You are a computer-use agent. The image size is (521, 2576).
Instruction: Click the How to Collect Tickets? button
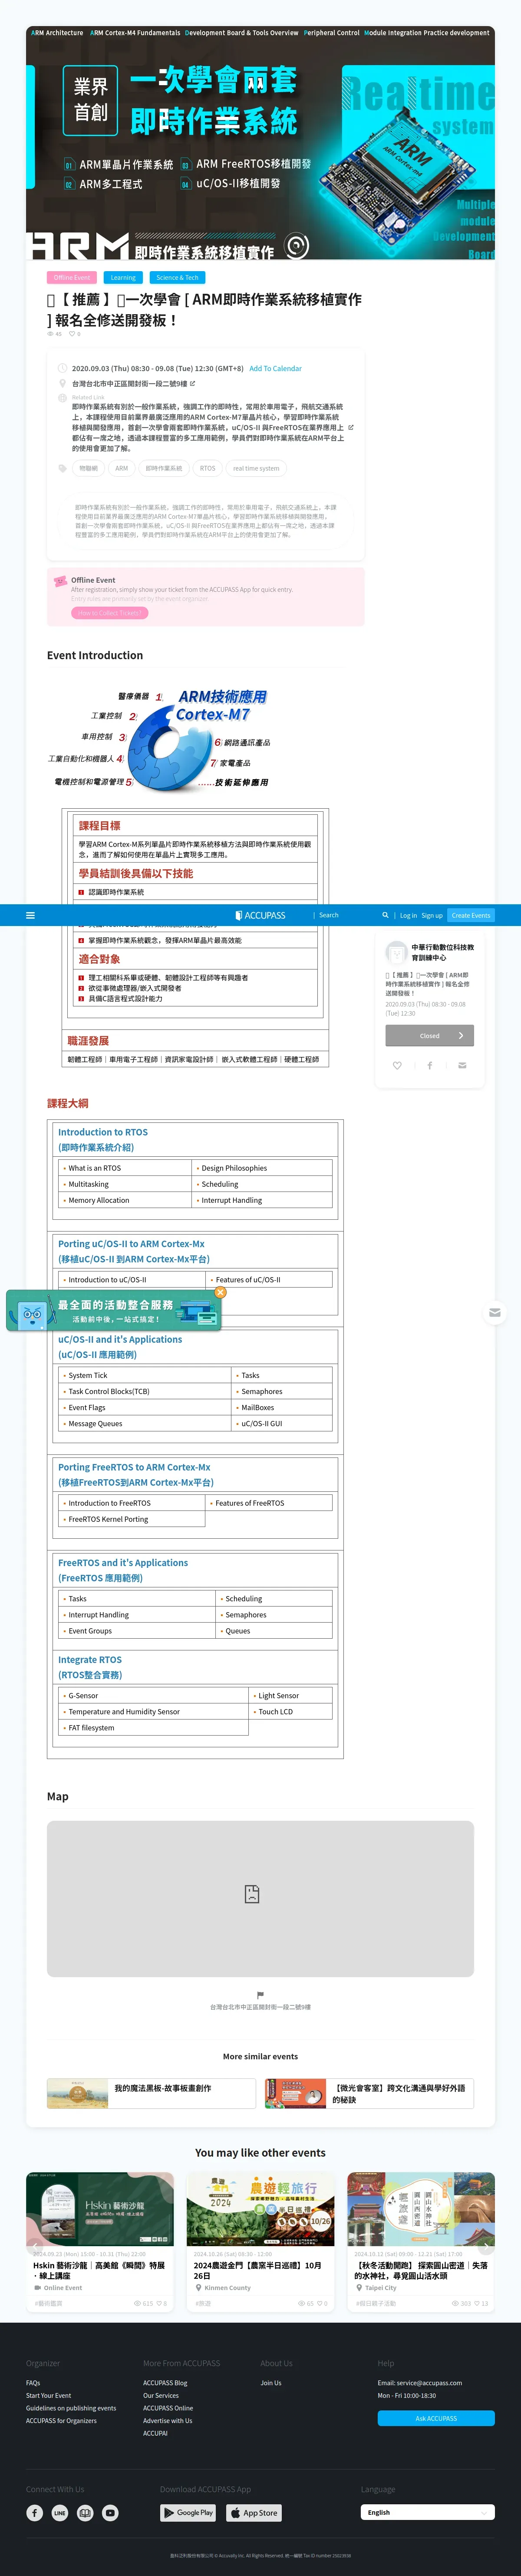pyautogui.click(x=110, y=613)
